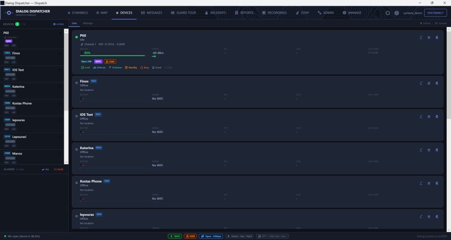Set P60 status to Avail
Image resolution: width=451 pixels, height=240 pixels.
[85, 68]
